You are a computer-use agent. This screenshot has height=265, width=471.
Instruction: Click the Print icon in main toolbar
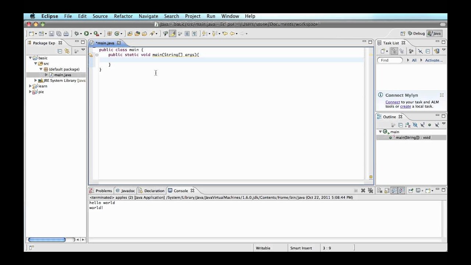pyautogui.click(x=66, y=33)
